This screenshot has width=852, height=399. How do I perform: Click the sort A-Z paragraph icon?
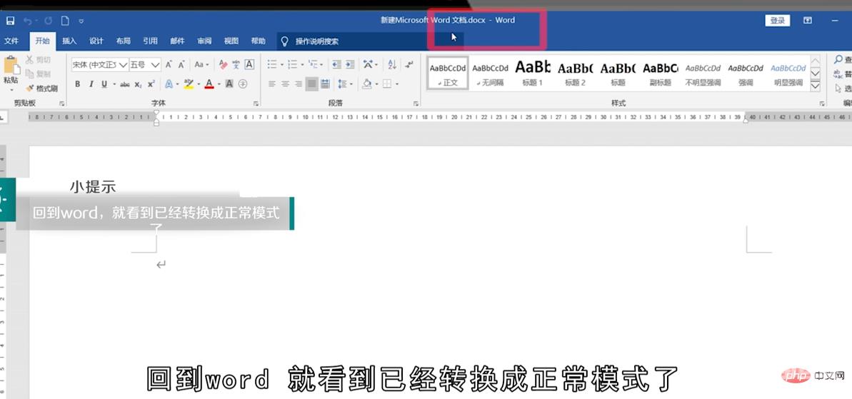(391, 64)
